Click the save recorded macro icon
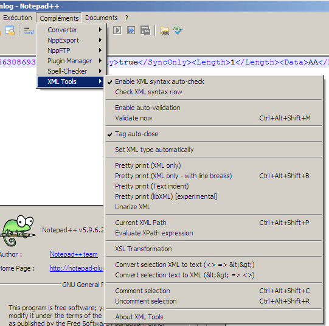Image resolution: width=329 pixels, height=326 pixels. [x=145, y=30]
